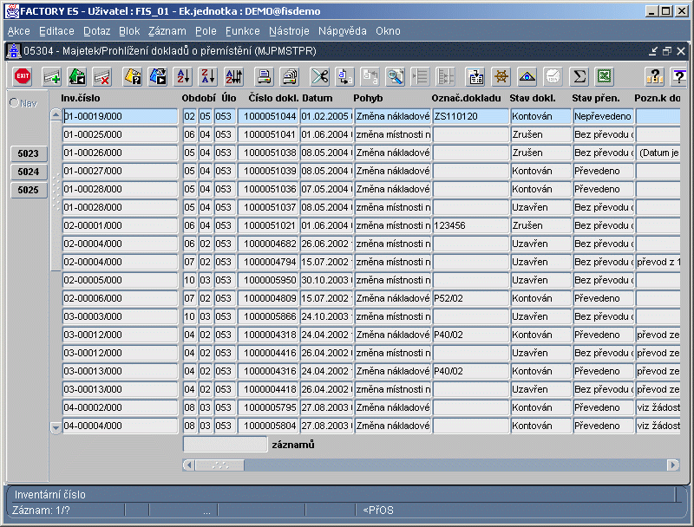Click horizontal scrollbar left arrow
The width and height of the screenshot is (694, 527).
[189, 465]
